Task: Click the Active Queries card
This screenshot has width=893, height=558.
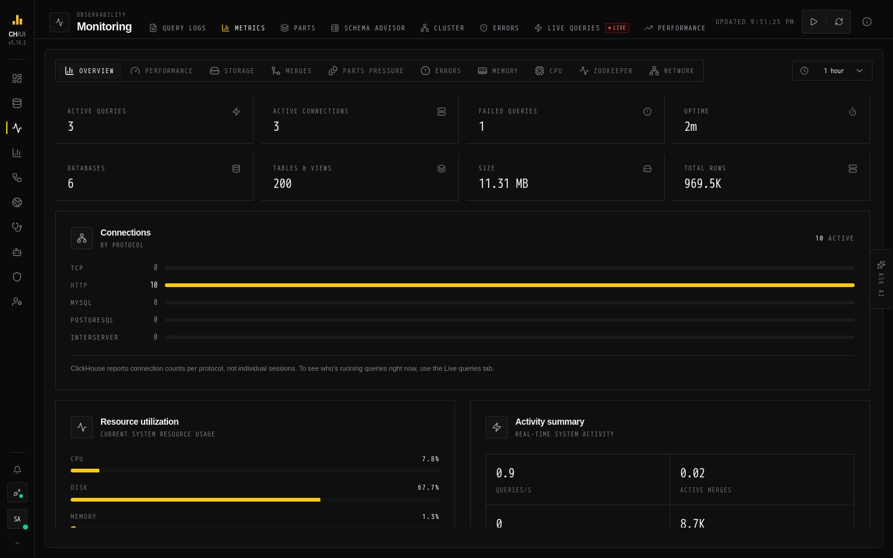Action: (154, 120)
